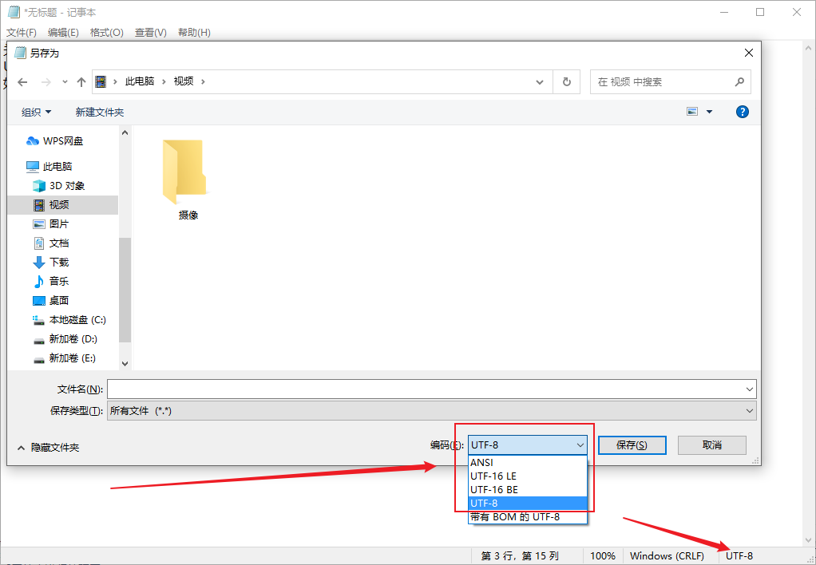Screen dimensions: 816x565
Task: Expand the view options dropdown arrow
Action: pos(709,112)
